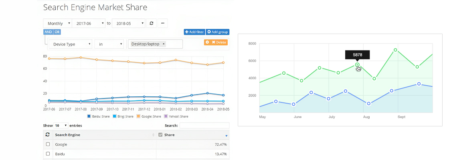This screenshot has width=449, height=160.
Task: Click the info icon on the orange Delete button
Action: pyautogui.click(x=207, y=42)
